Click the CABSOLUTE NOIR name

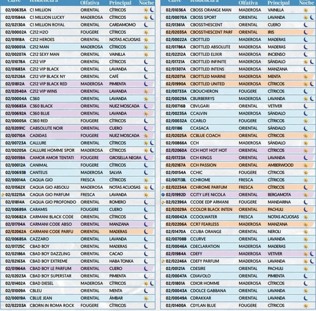46,128
